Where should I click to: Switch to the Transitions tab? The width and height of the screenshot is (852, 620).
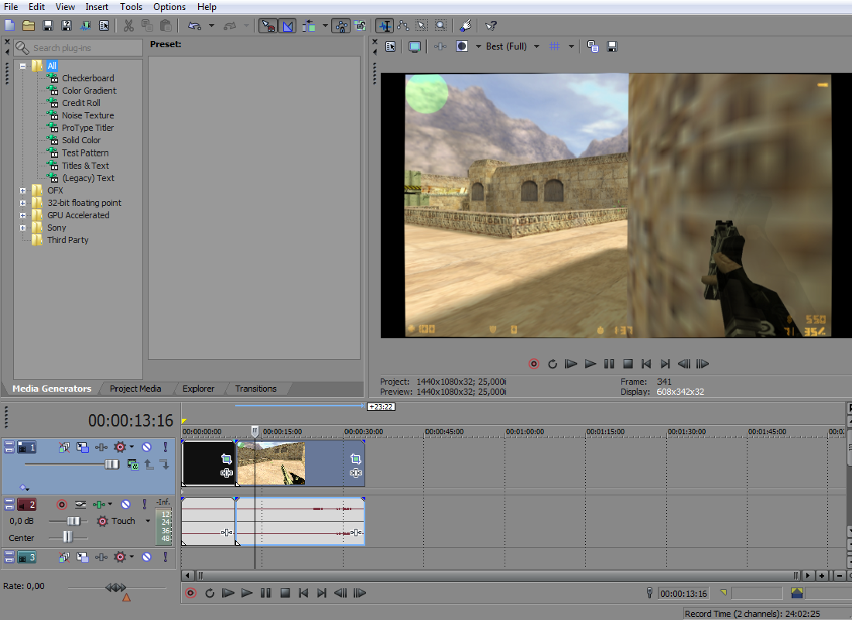[x=256, y=389]
